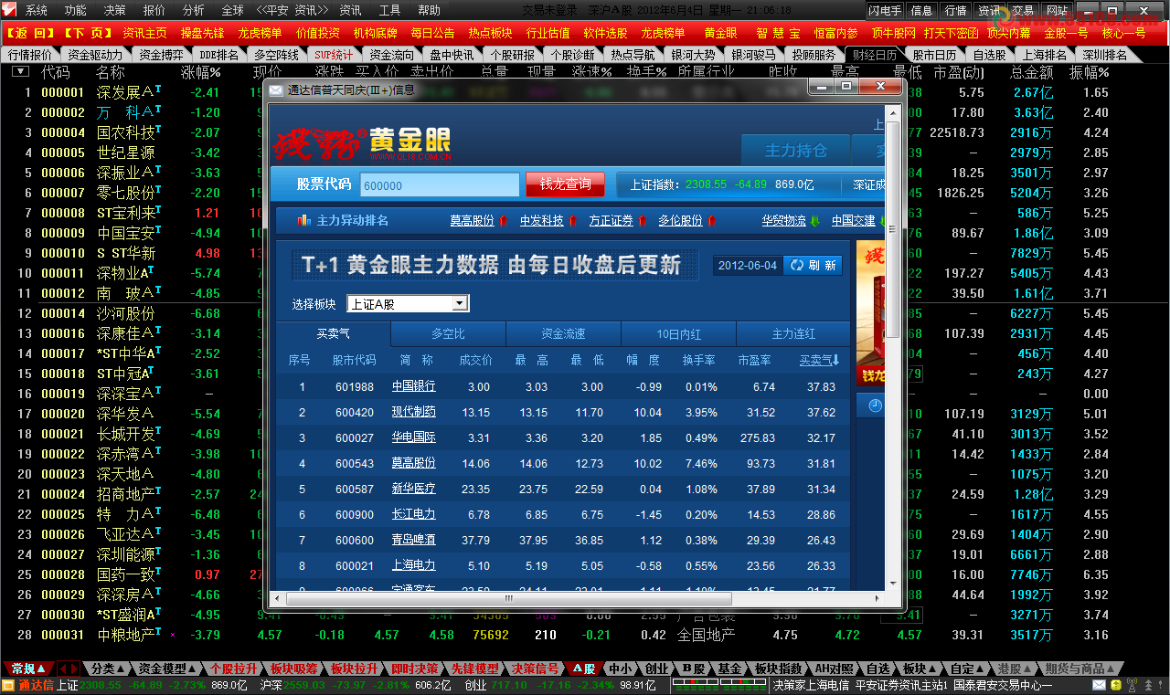Switch to the 资金驱动力 tab
This screenshot has width=1170, height=695.
coord(94,55)
